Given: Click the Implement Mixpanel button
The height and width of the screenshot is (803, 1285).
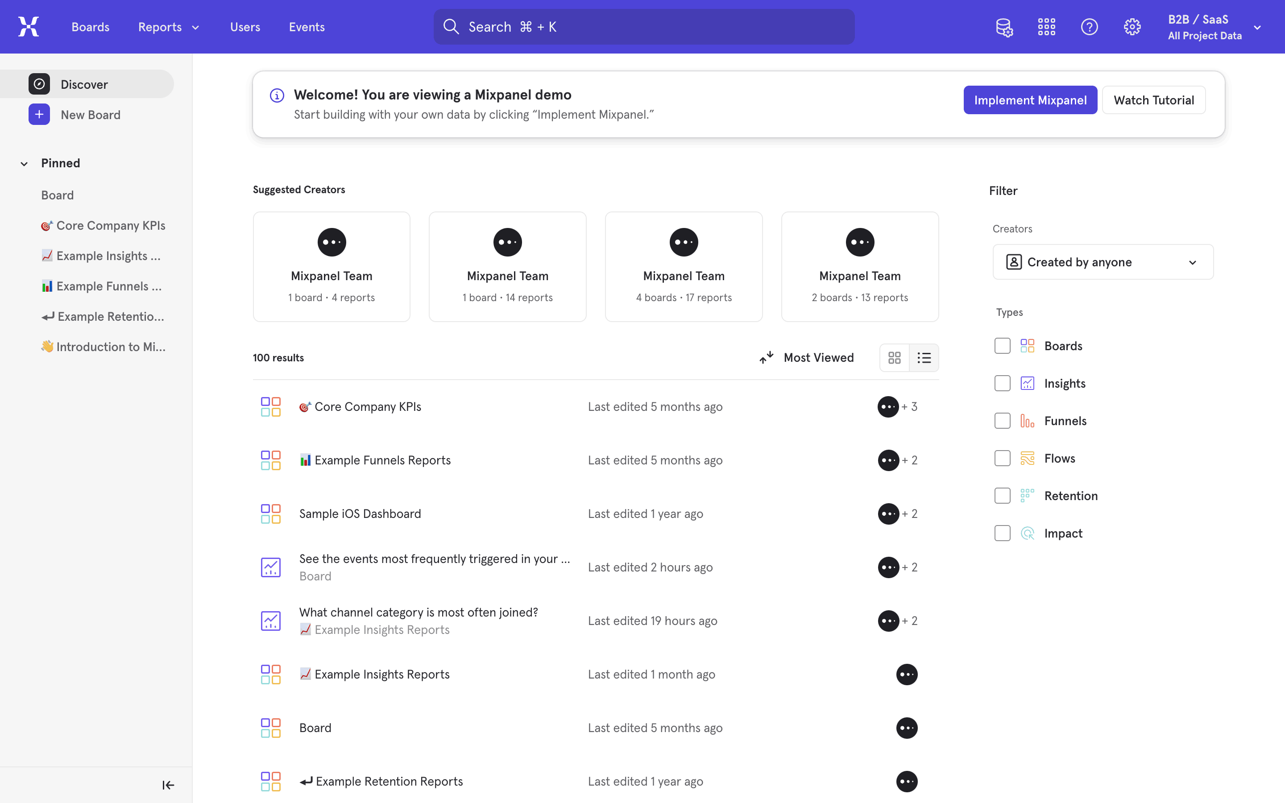Looking at the screenshot, I should click(1030, 100).
